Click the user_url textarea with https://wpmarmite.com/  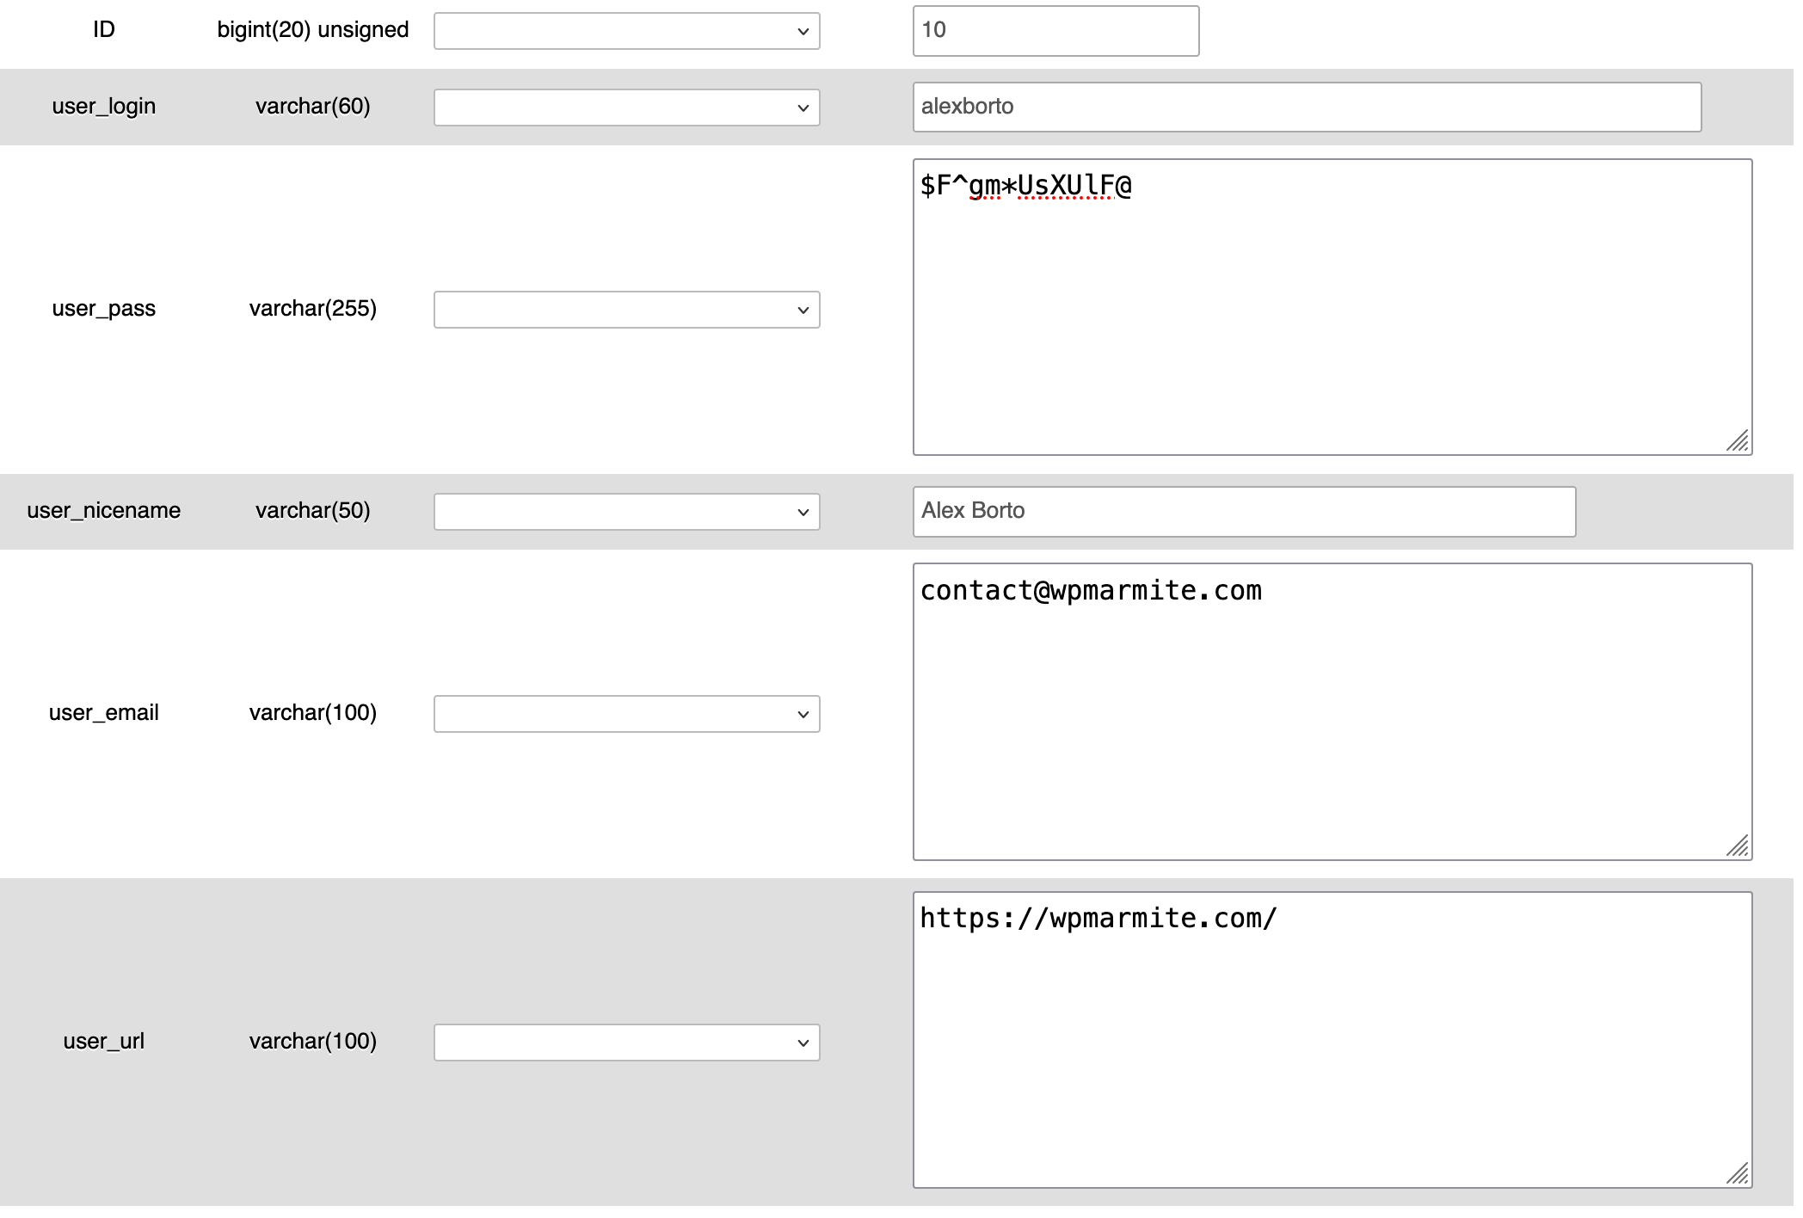click(x=1332, y=1040)
